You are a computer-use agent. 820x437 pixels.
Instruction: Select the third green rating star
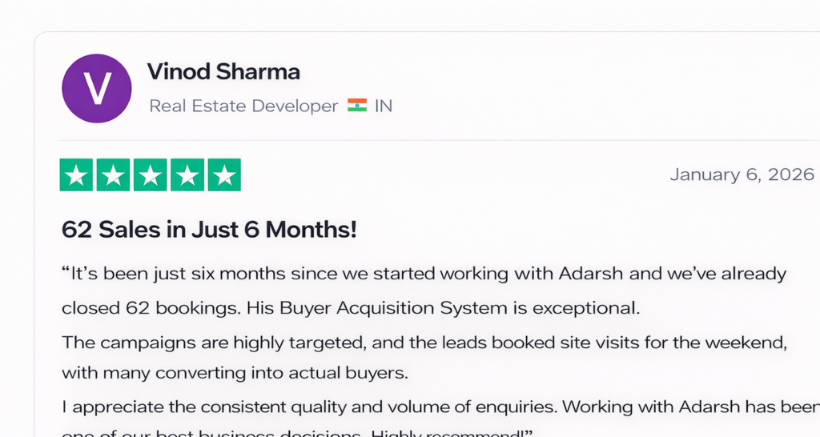coord(151,175)
